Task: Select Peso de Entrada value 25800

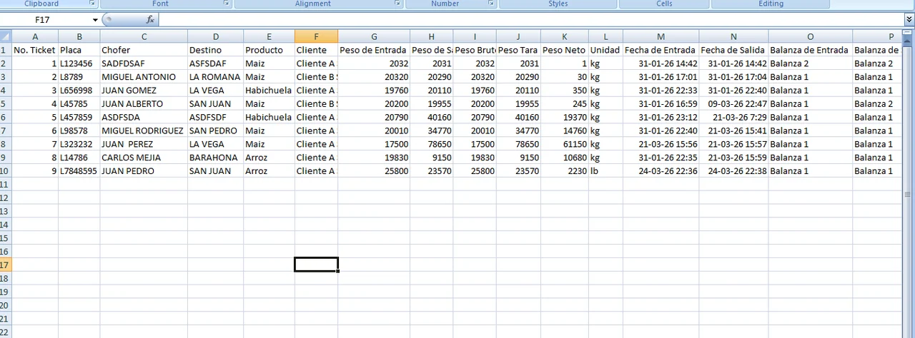Action: (374, 171)
